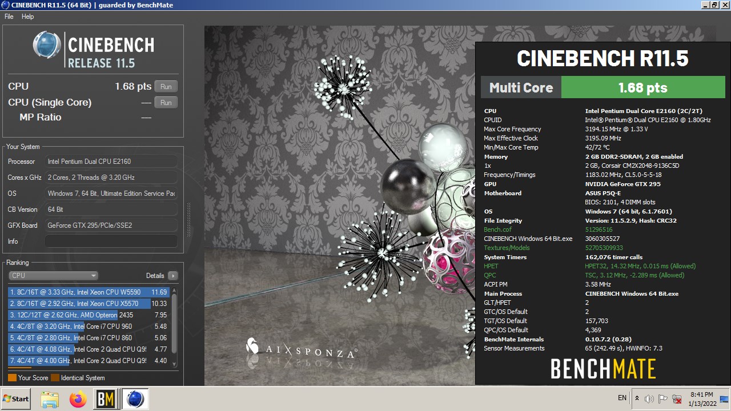
Task: Open Windows Explorer from taskbar
Action: point(50,399)
